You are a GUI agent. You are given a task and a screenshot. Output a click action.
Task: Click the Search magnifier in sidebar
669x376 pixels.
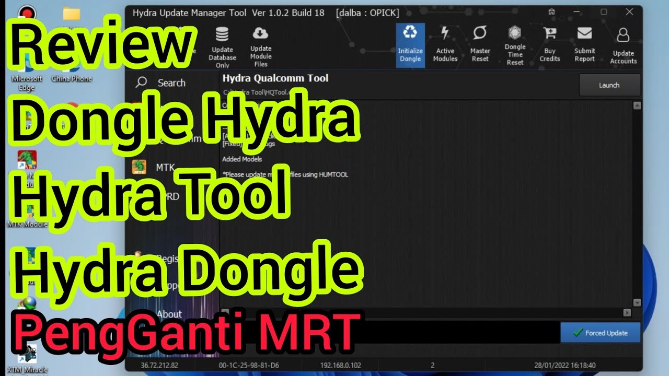141,83
